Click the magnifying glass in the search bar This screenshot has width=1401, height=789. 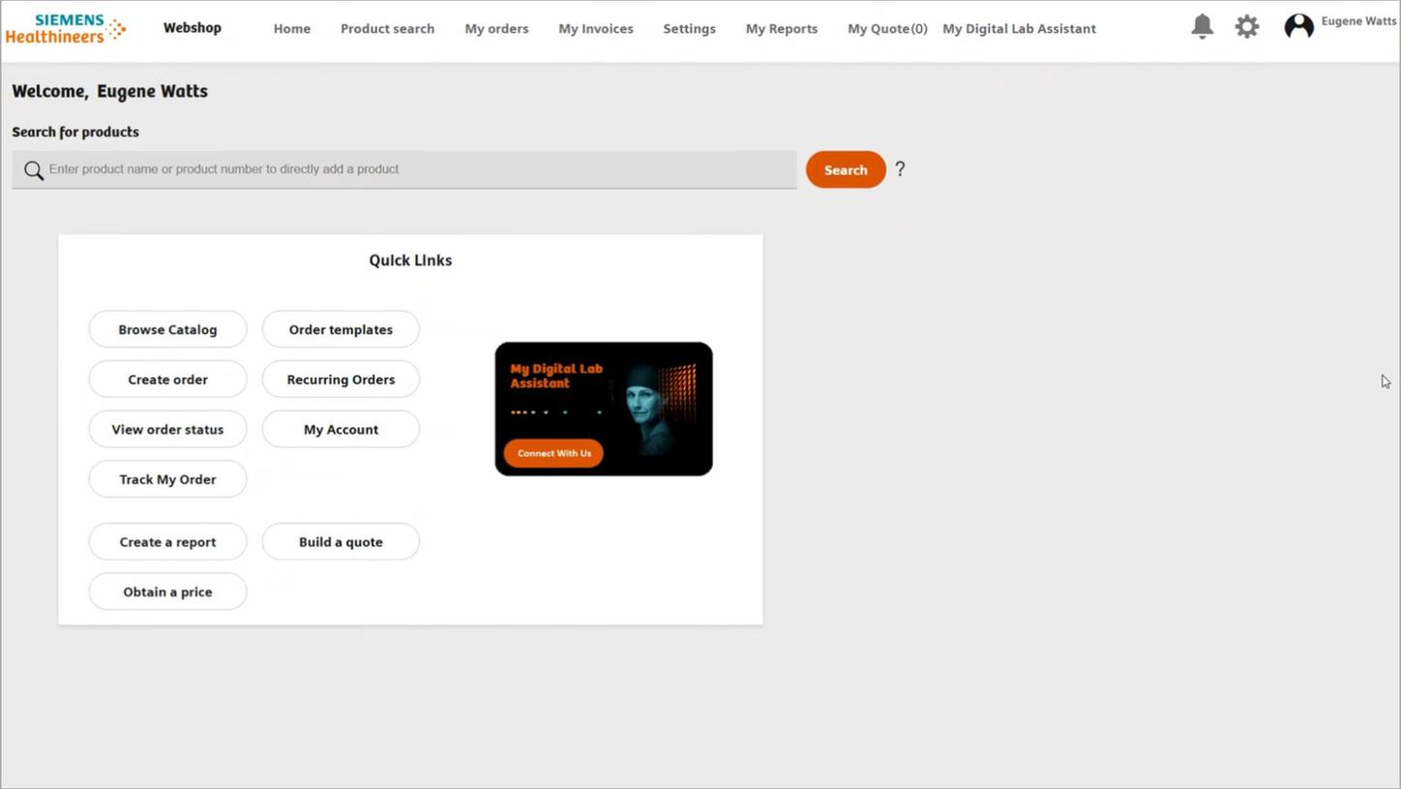pos(33,169)
